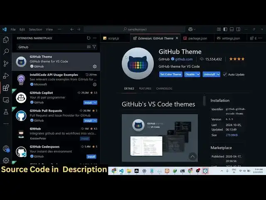Toggle secondary side bar layout icon
Image resolution: width=266 pixels, height=200 pixels.
(238, 29)
